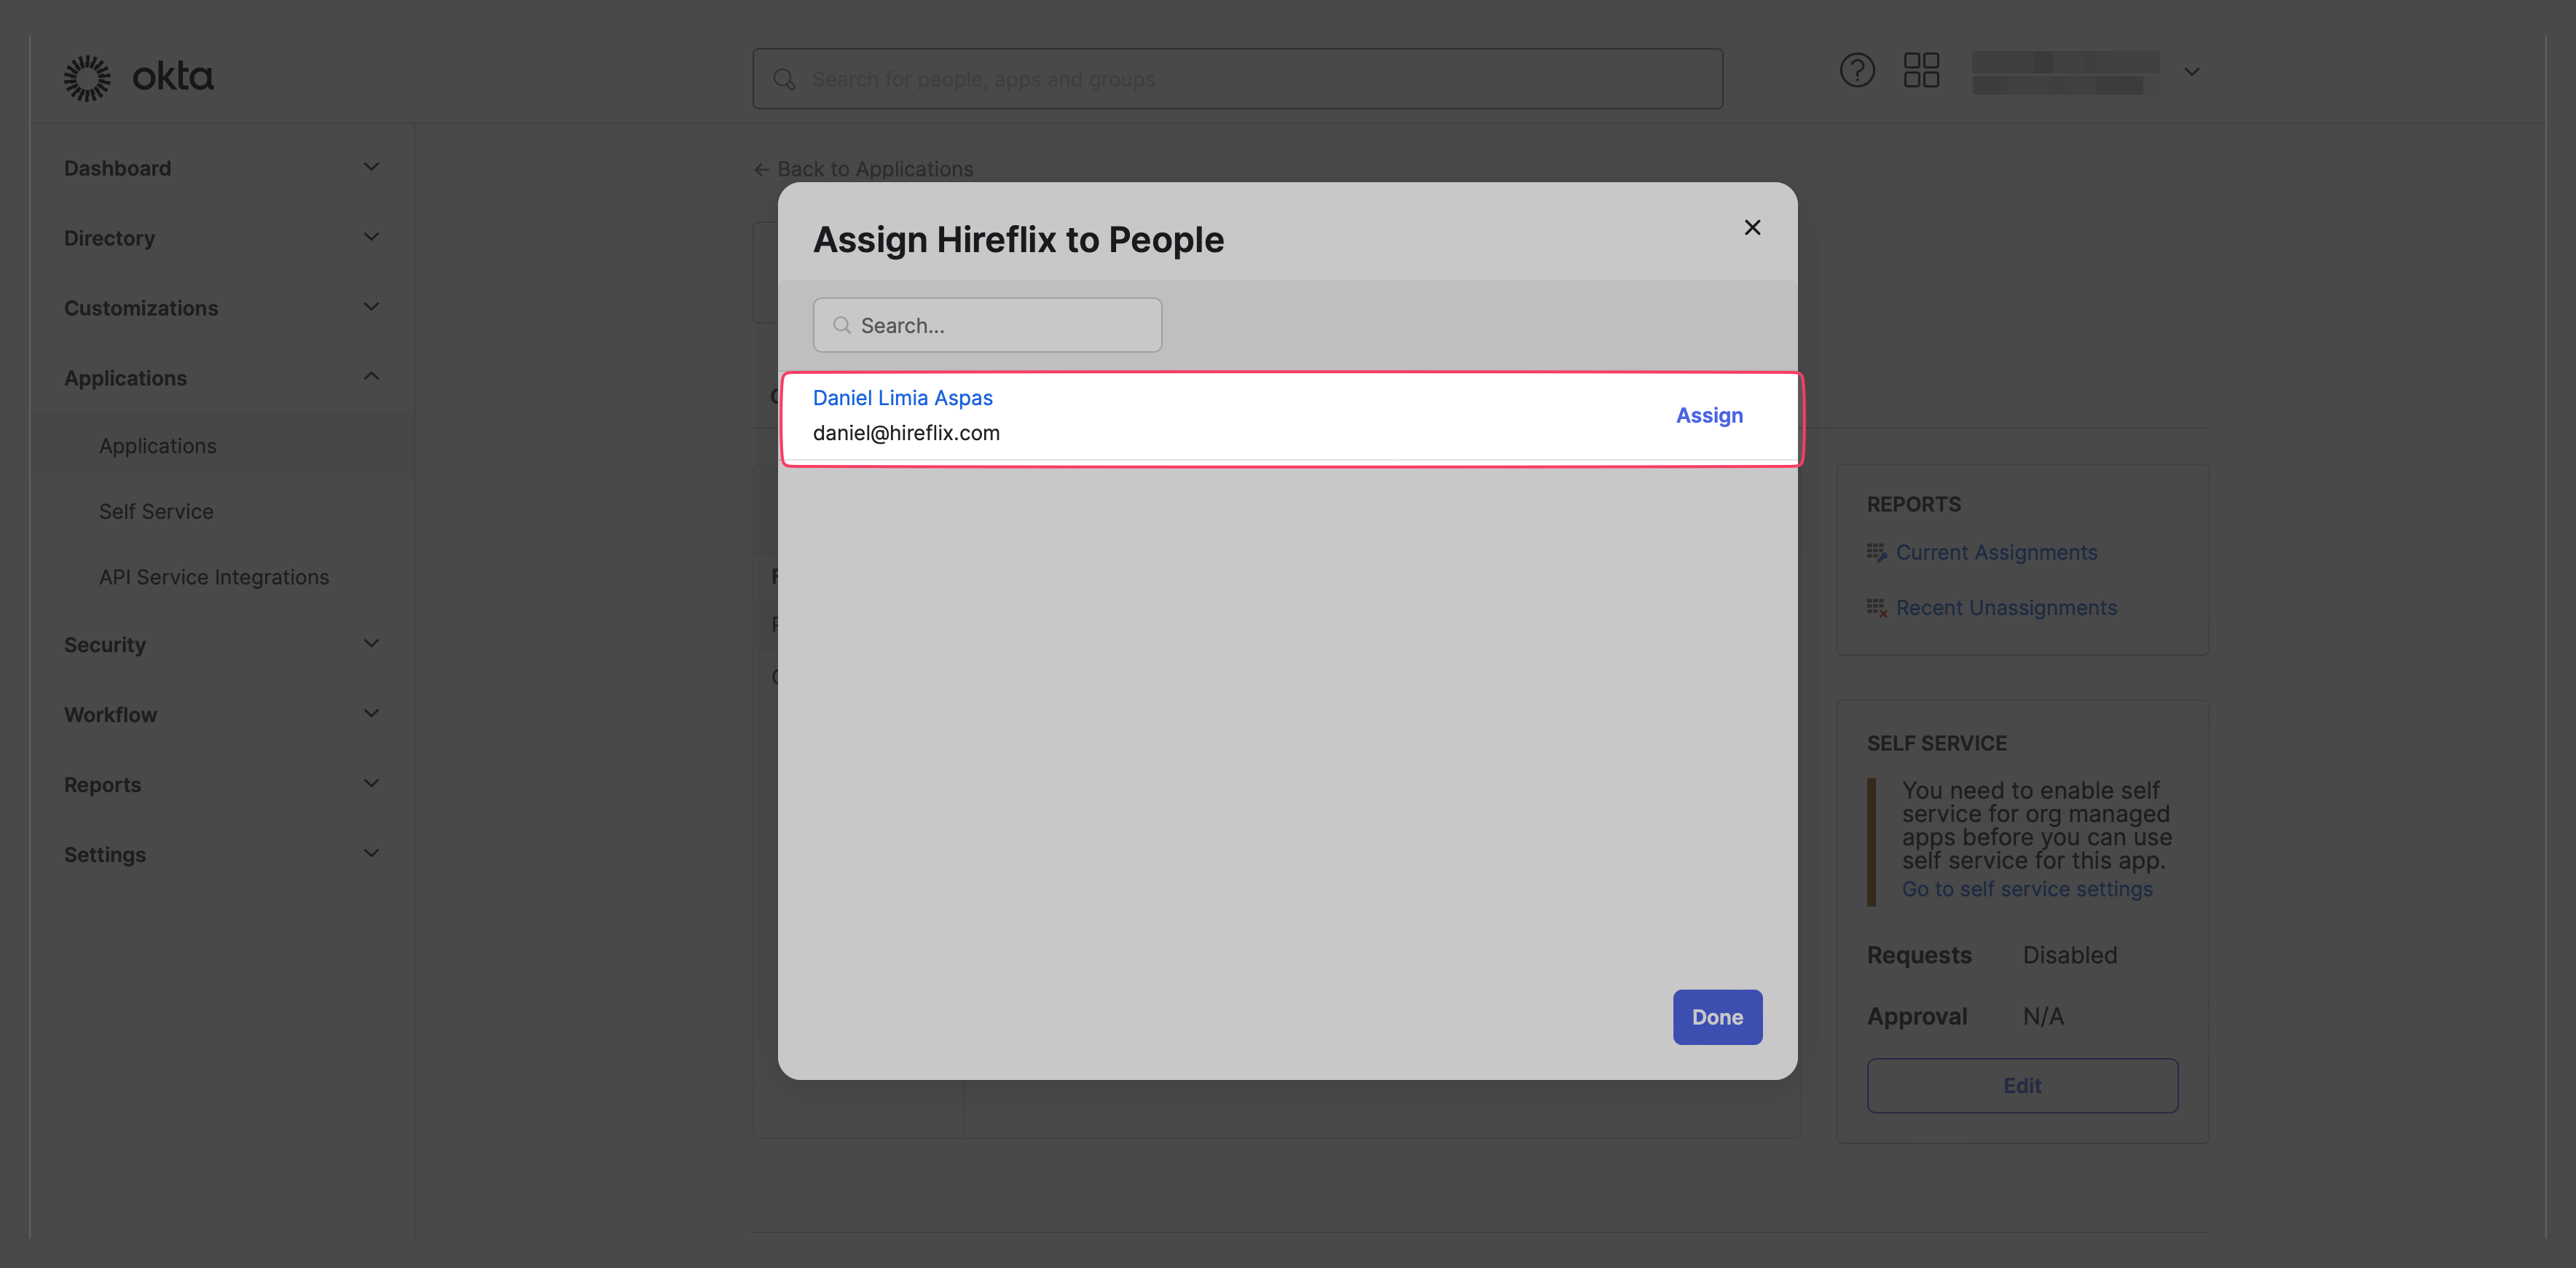Follow the Back to Applications link
This screenshot has width=2576, height=1268.
(875, 169)
